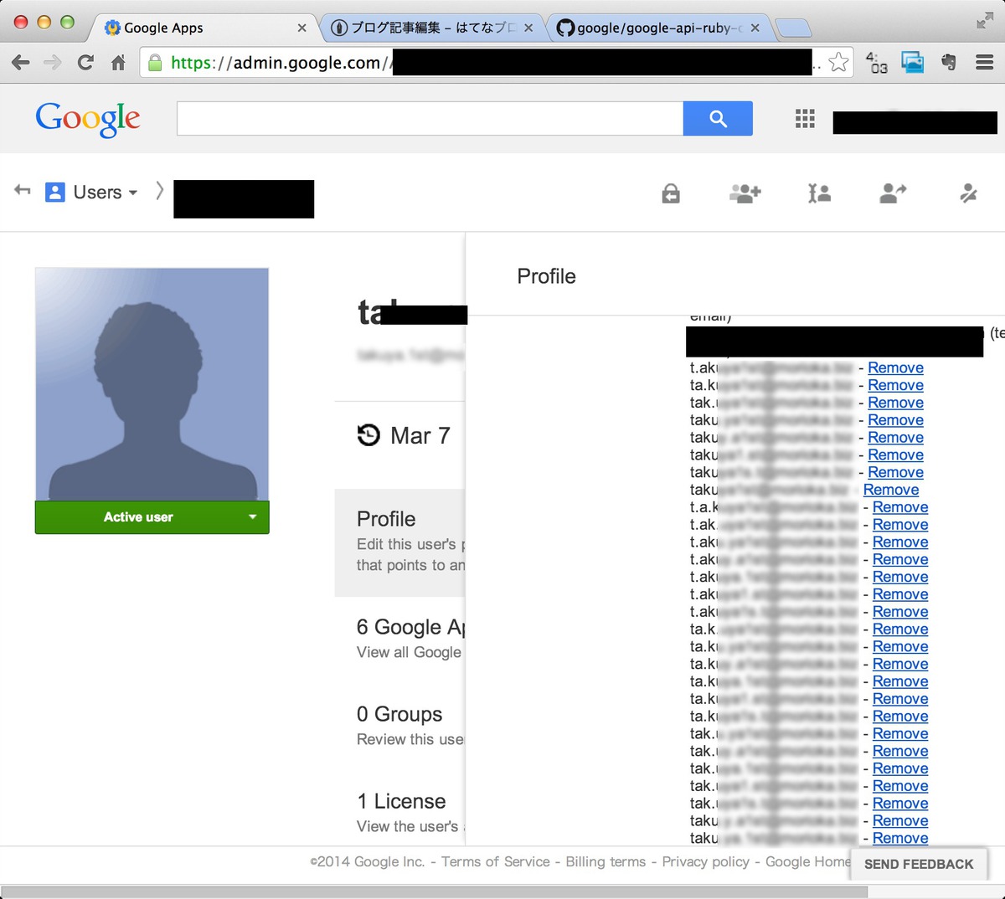
Task: Click the Google logo
Action: [88, 120]
